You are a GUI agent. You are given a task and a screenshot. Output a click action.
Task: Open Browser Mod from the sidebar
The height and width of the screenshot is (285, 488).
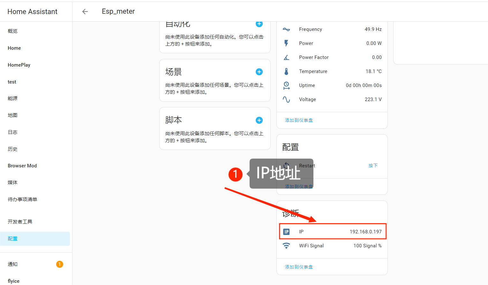pos(22,166)
